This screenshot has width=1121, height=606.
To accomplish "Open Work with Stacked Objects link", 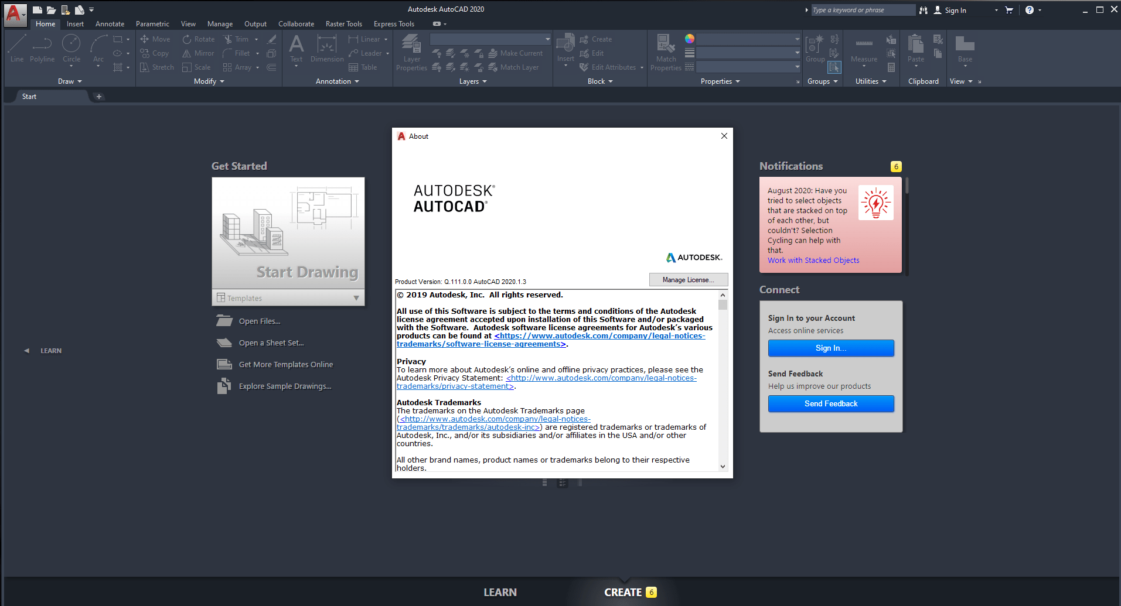I will (x=813, y=261).
